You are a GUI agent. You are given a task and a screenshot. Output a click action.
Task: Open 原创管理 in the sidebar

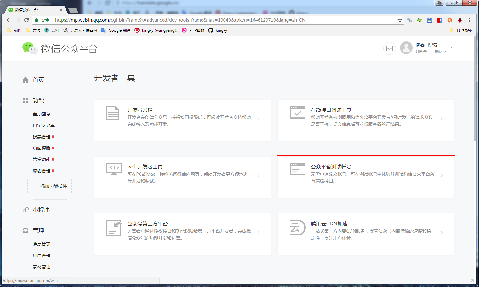[42, 171]
